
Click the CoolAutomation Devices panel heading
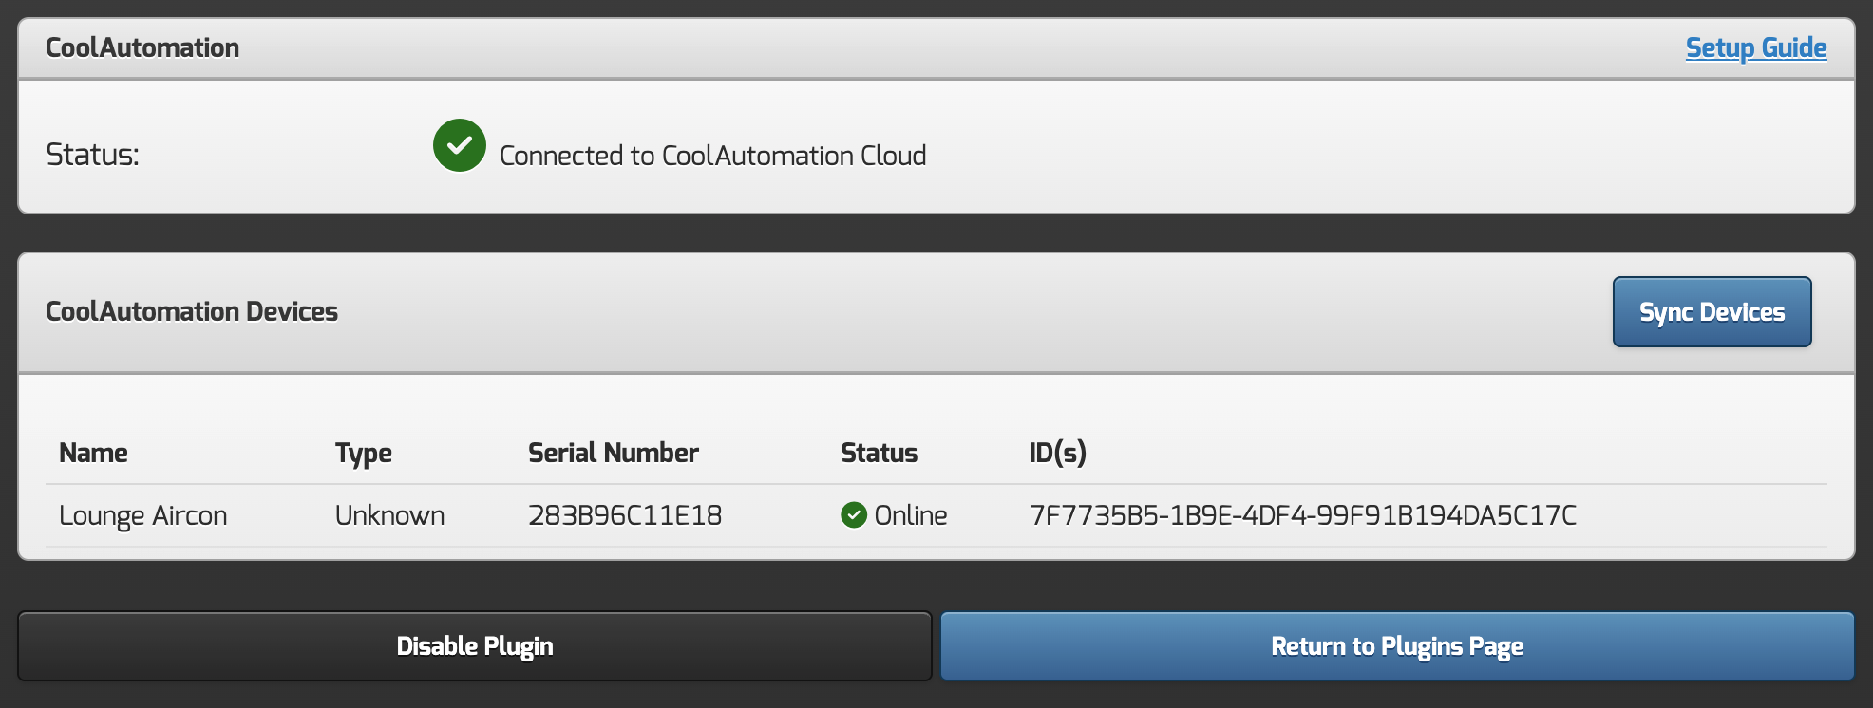(x=192, y=311)
